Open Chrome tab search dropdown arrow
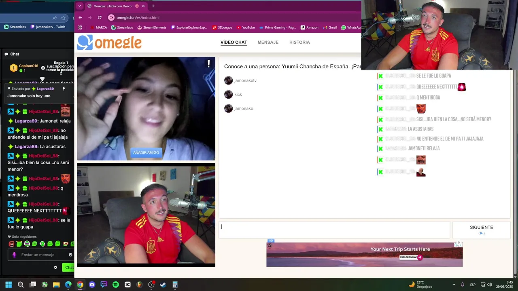Screen dimensions: 518x291 coord(80,6)
